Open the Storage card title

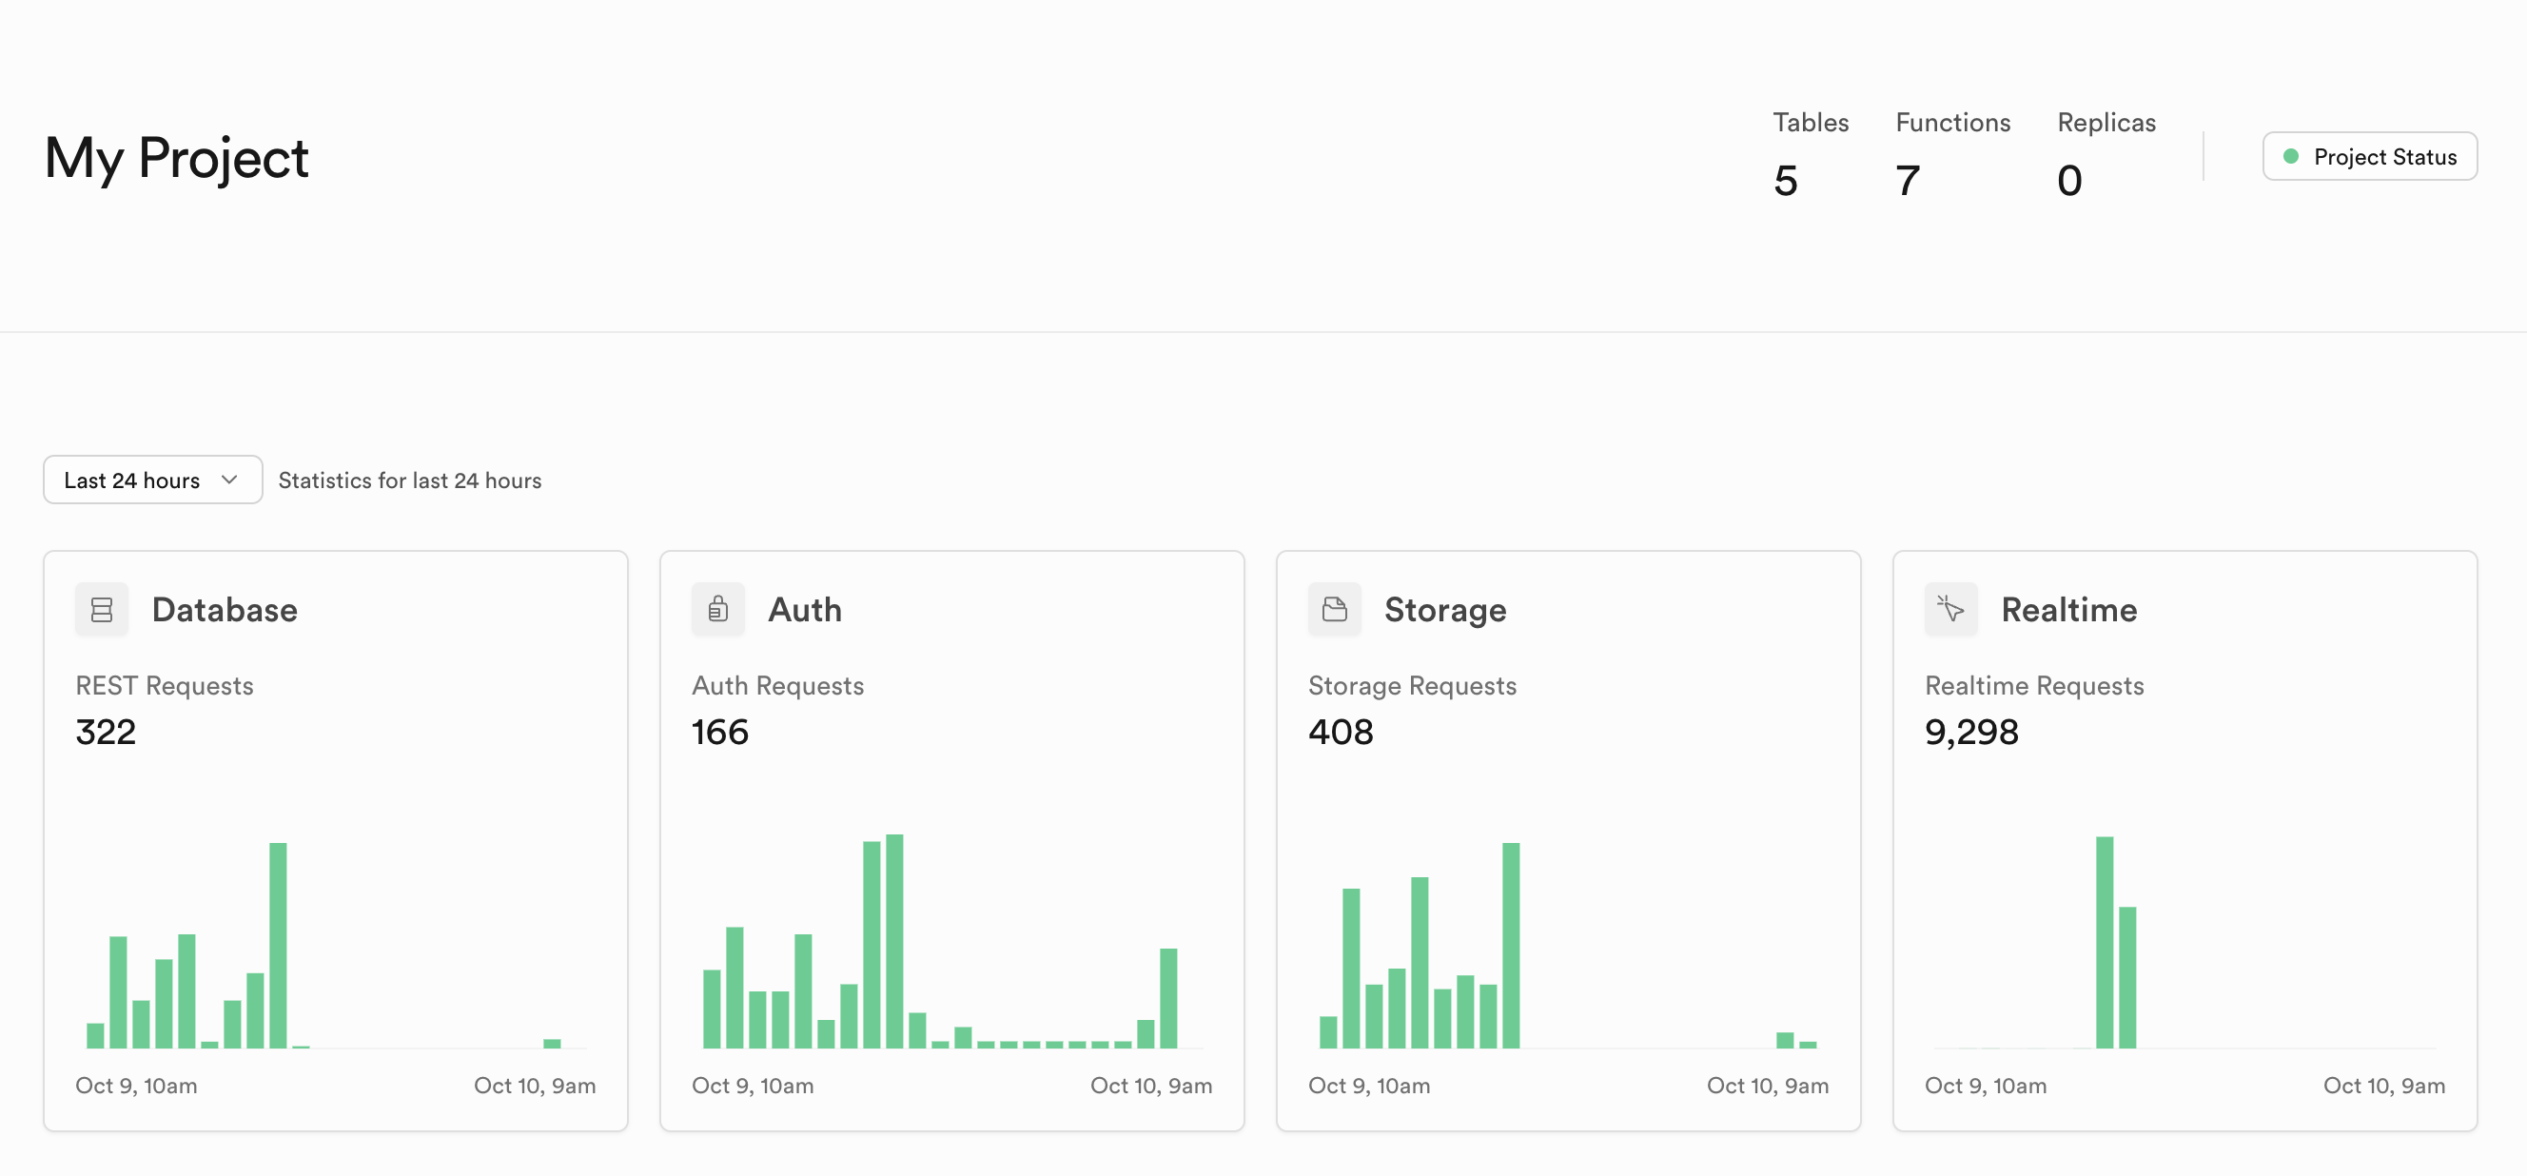point(1444,610)
